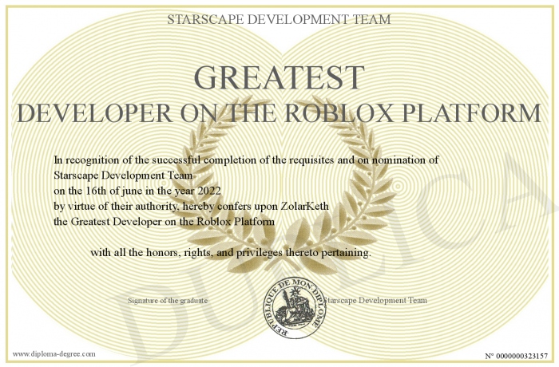Click the Republique de Mon Diplome seal
The image size is (559, 367).
point(295,308)
